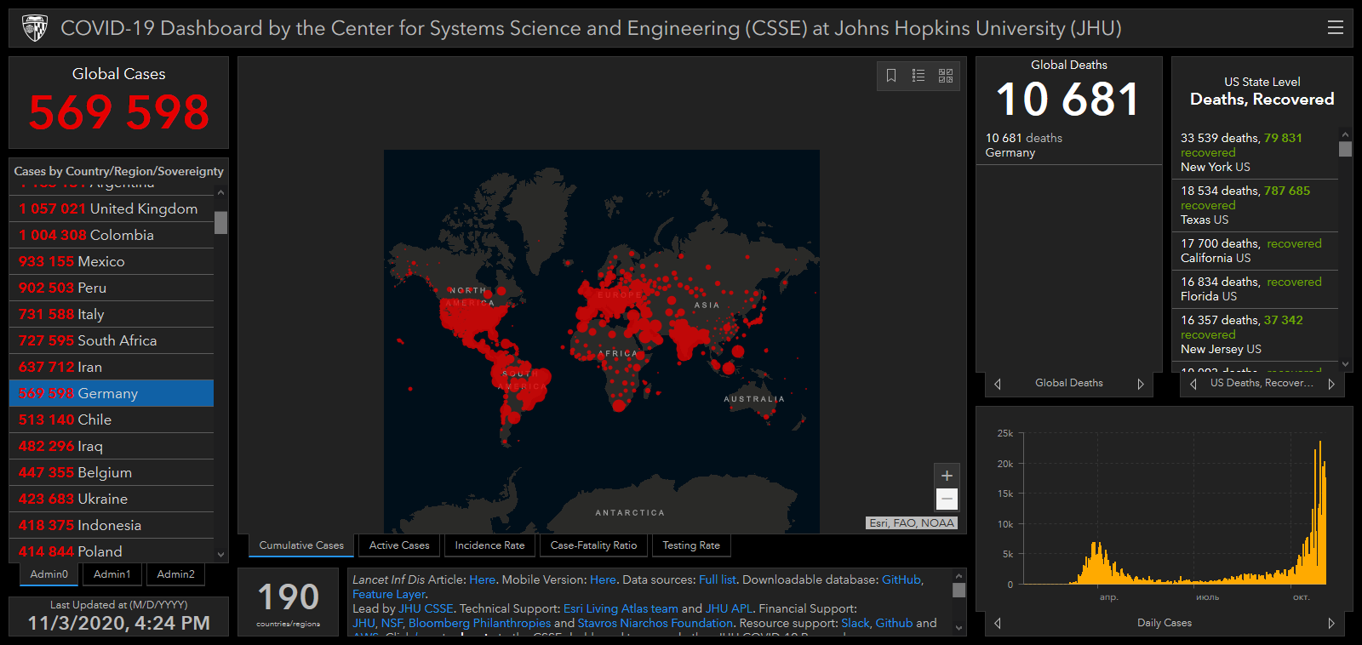The width and height of the screenshot is (1362, 645).
Task: Select the Admin2 tab
Action: (x=175, y=574)
